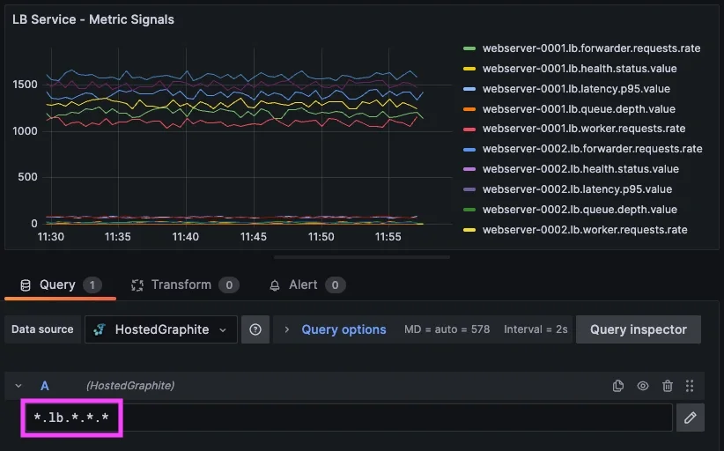Click the database icon beside the Query tab
Image resolution: width=724 pixels, height=451 pixels.
click(26, 285)
